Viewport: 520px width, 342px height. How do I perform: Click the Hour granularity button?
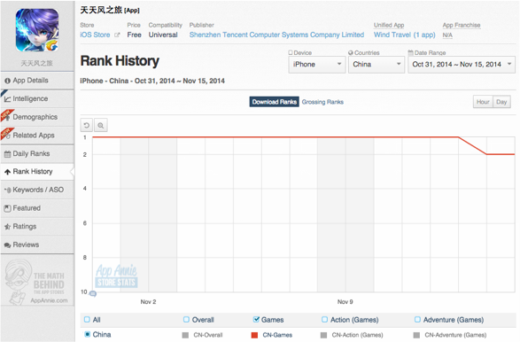tap(483, 102)
